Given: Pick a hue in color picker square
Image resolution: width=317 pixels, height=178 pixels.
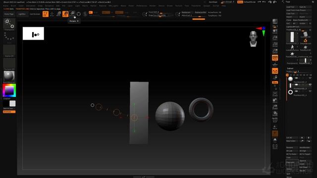Looking at the screenshot, I should coord(9,90).
